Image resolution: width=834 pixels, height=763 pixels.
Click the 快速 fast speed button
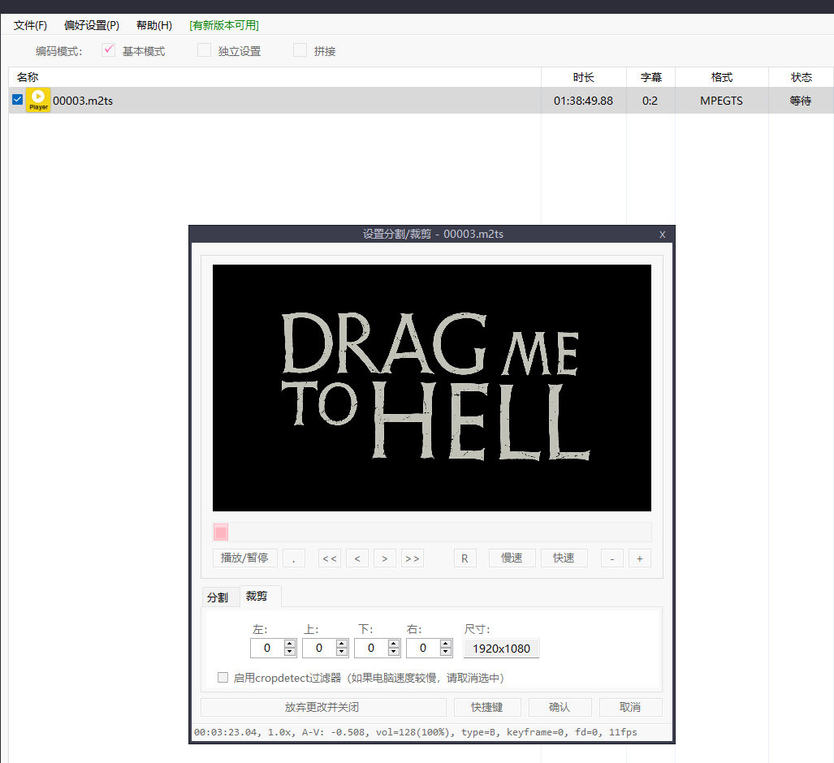pyautogui.click(x=564, y=558)
